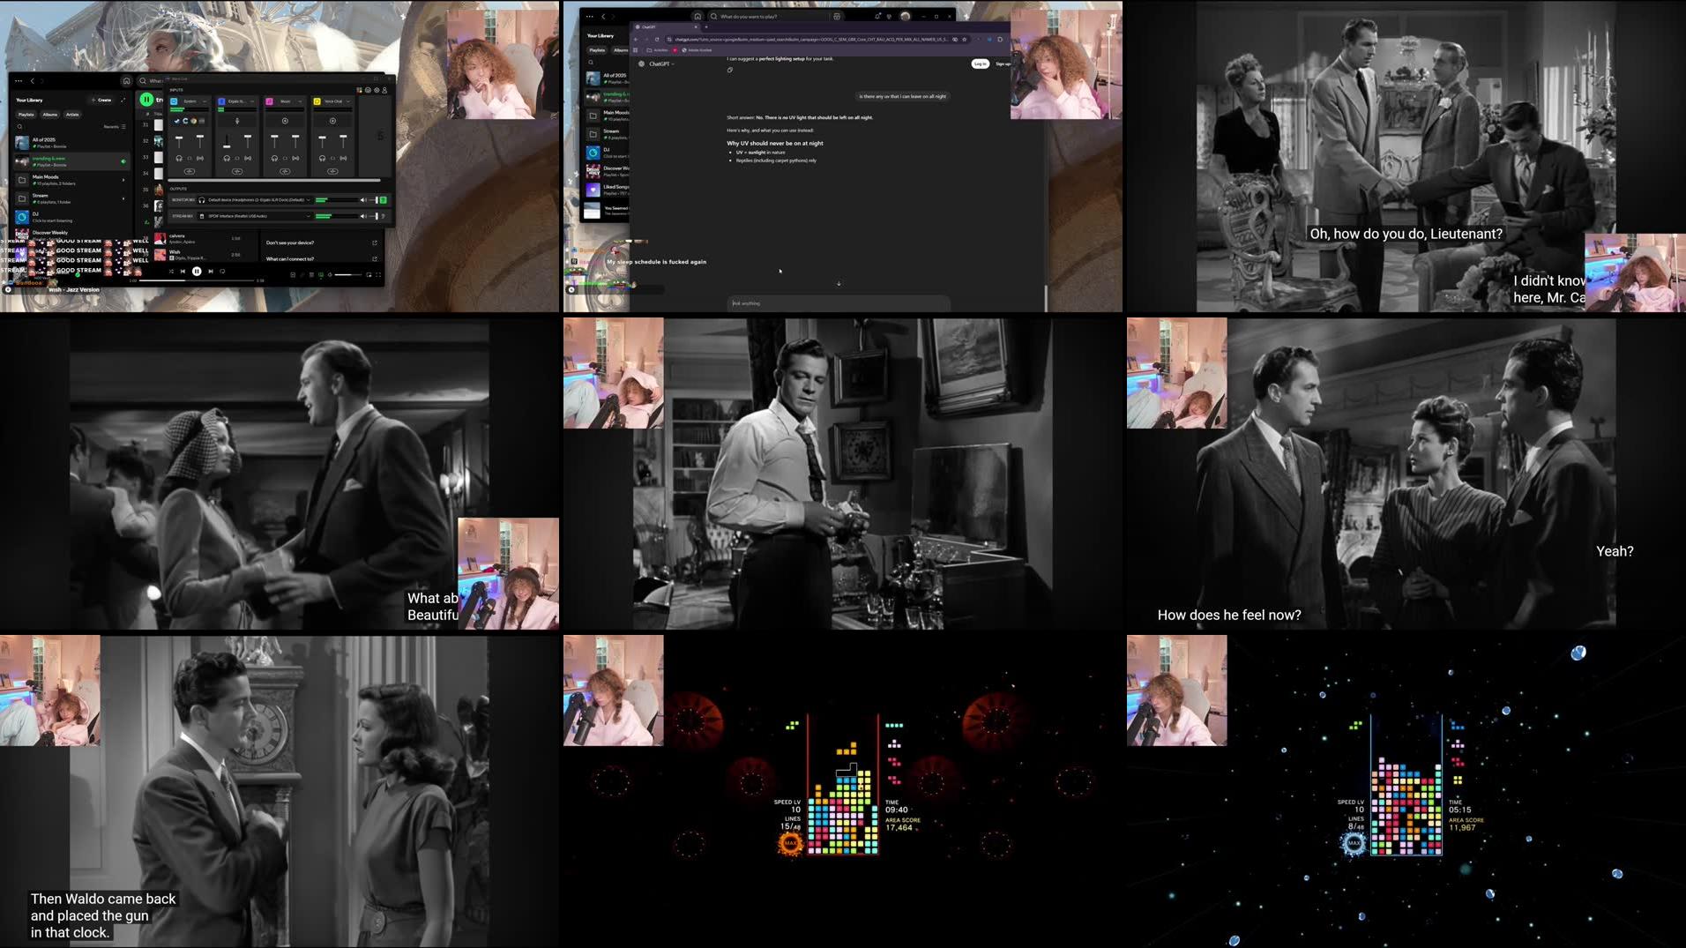Skip to next track in Spotify
Screen dimensions: 1686x948
tap(211, 272)
